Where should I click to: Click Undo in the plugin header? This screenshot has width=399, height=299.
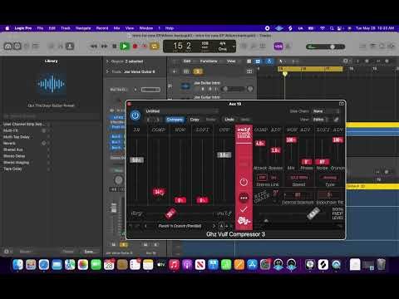click(x=229, y=120)
